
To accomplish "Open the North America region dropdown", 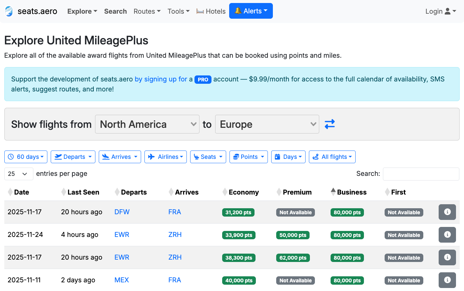I will [x=147, y=124].
